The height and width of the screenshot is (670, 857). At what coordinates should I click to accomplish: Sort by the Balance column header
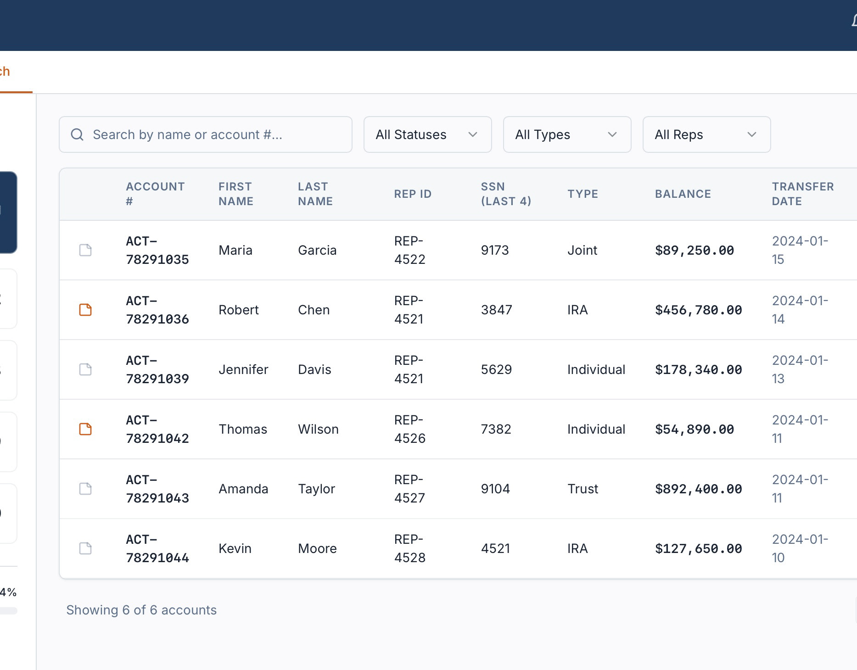point(683,194)
